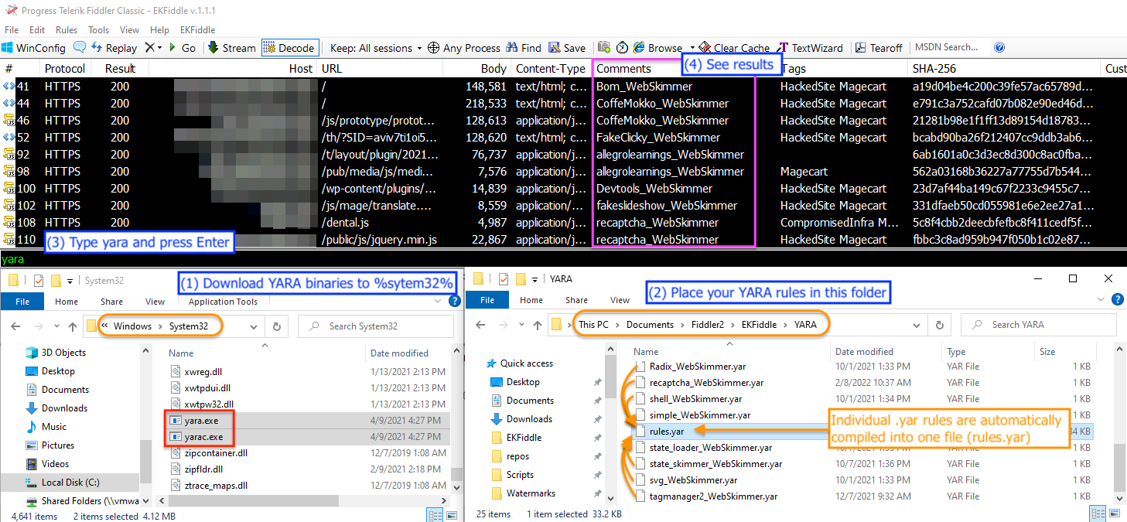This screenshot has height=522, width=1127.
Task: Open Find sessions in Fiddler toolbar
Action: click(x=524, y=48)
